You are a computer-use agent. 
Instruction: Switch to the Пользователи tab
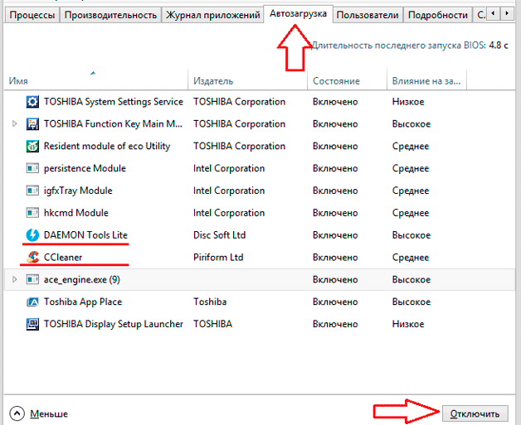click(x=368, y=15)
